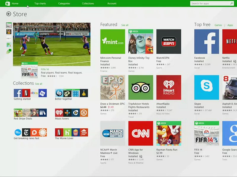Click the FIFA 14 spotlight banner image
Viewport: 237px width, 177px height.
click(52, 44)
